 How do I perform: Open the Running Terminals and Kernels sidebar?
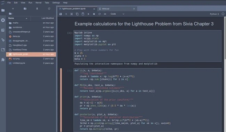[3, 20]
